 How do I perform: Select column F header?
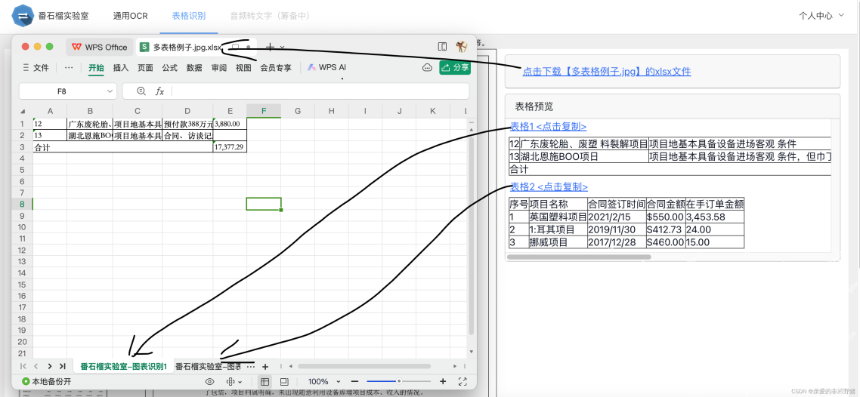tap(264, 111)
